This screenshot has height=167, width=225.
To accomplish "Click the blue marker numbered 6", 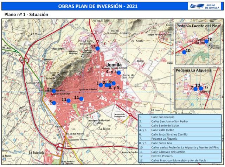I will coord(114,83).
